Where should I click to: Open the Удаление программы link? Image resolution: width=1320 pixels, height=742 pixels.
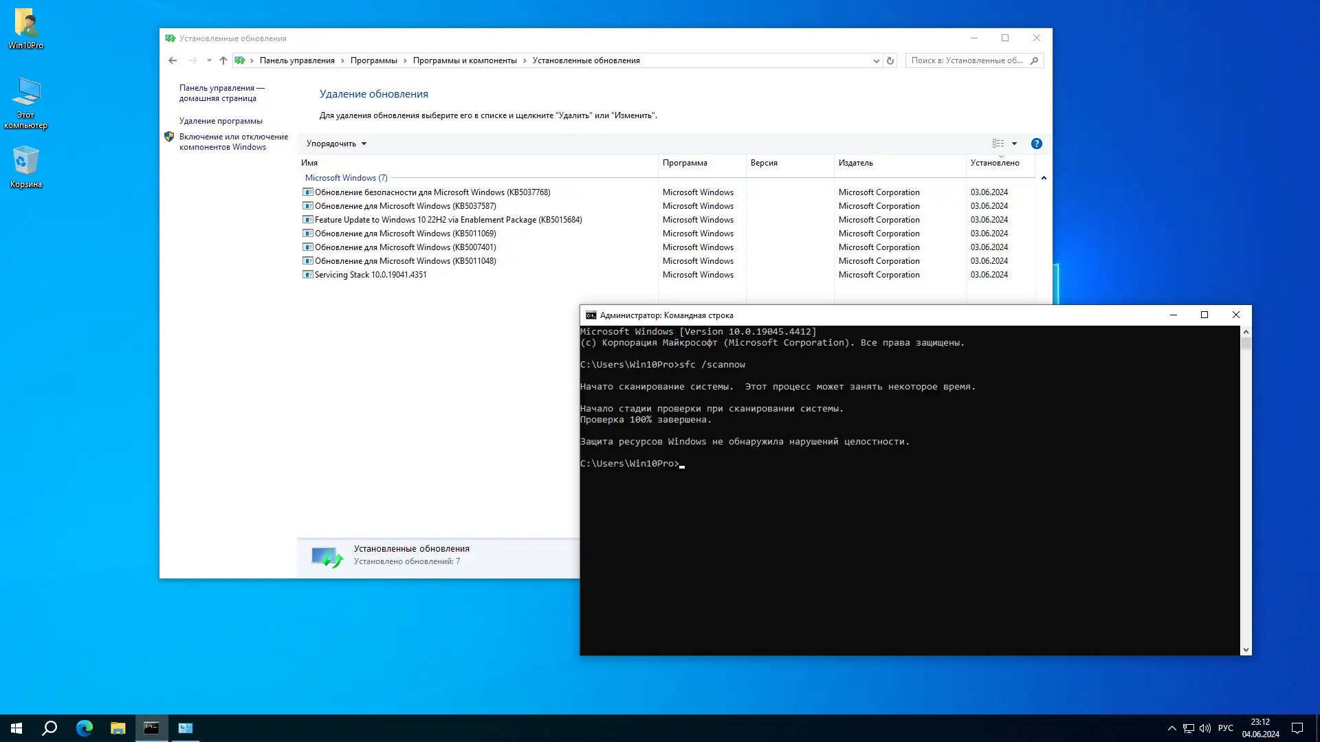click(x=221, y=121)
